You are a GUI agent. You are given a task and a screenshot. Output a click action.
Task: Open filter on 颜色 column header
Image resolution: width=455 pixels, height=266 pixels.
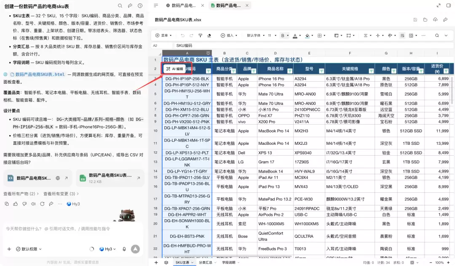pos(394,71)
